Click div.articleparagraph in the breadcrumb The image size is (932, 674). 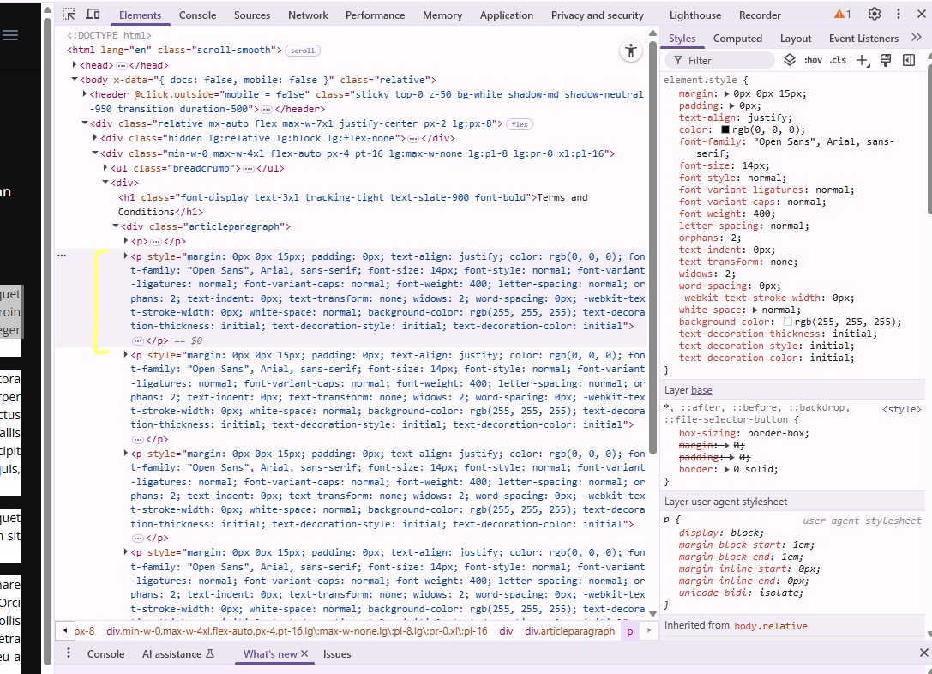(569, 630)
